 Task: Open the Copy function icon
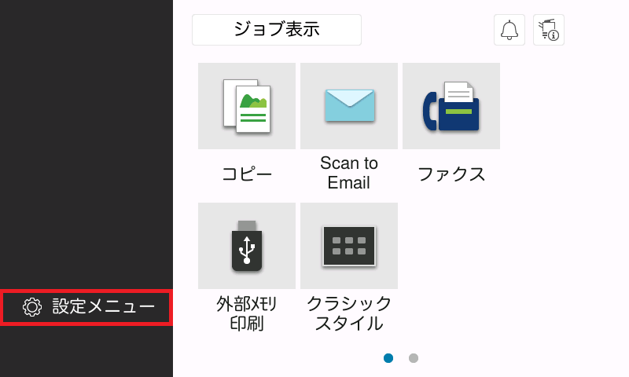(247, 106)
